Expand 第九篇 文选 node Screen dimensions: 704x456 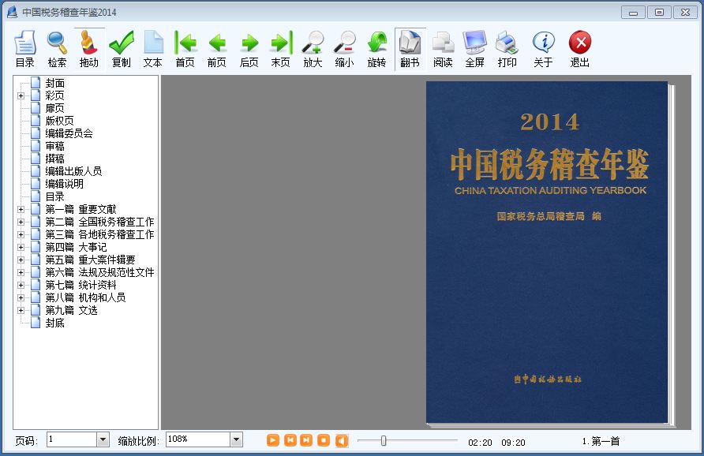[21, 310]
